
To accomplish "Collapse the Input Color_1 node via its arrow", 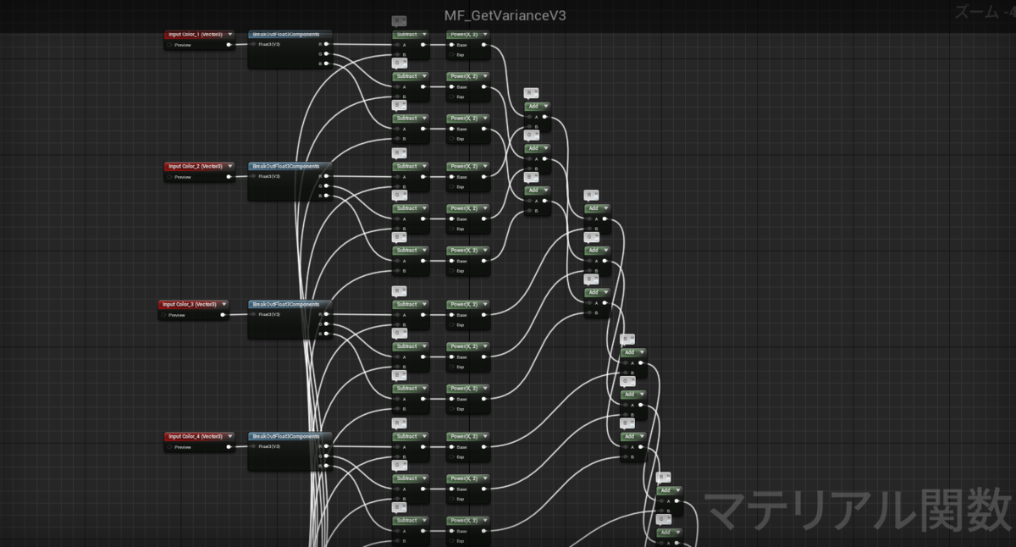I will [x=230, y=35].
